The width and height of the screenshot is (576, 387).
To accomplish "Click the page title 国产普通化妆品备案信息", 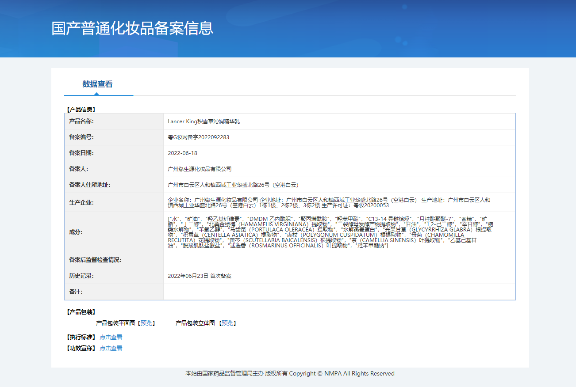I will point(133,28).
